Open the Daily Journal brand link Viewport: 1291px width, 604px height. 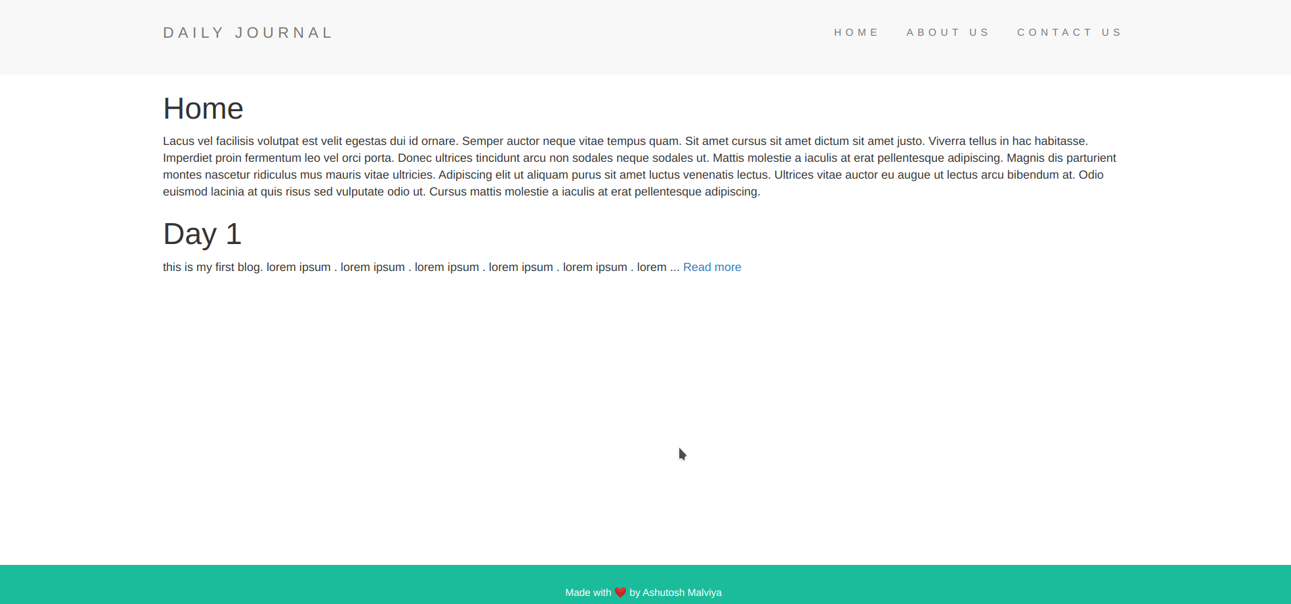click(x=248, y=33)
